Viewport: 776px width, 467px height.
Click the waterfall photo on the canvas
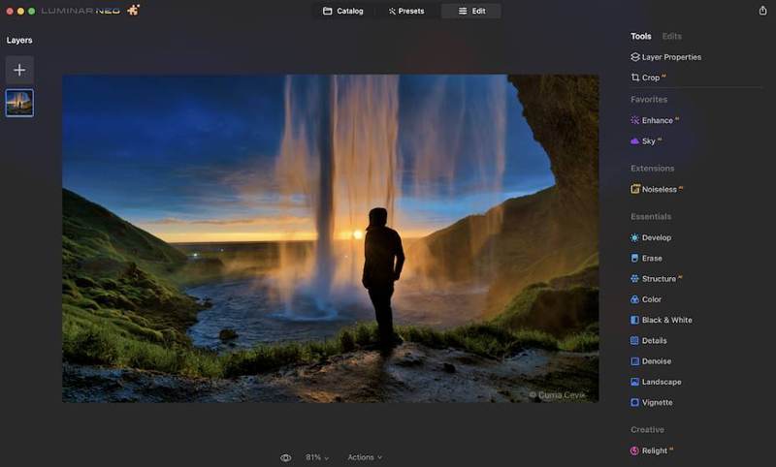[330, 238]
